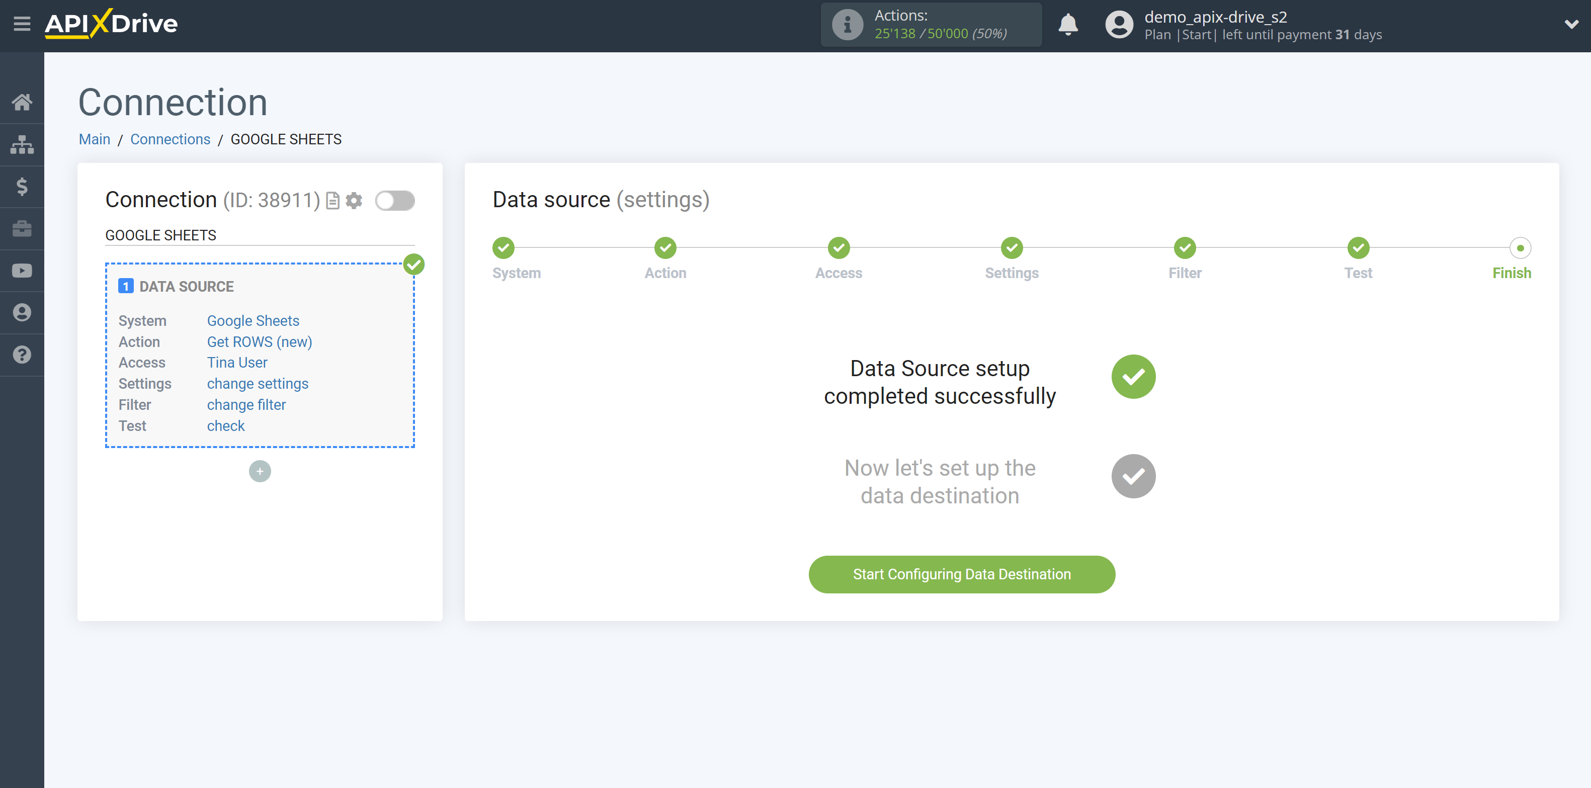Expand the Actions usage info panel
The height and width of the screenshot is (788, 1591).
[847, 24]
